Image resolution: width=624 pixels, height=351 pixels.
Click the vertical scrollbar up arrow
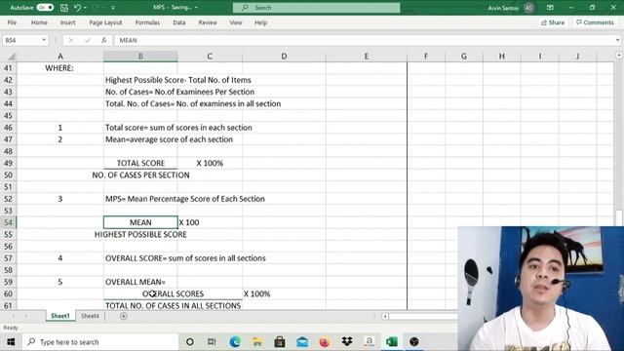point(619,56)
